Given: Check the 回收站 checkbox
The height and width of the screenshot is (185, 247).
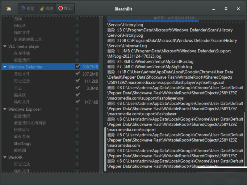Looking at the screenshot, I should coord(77,25).
